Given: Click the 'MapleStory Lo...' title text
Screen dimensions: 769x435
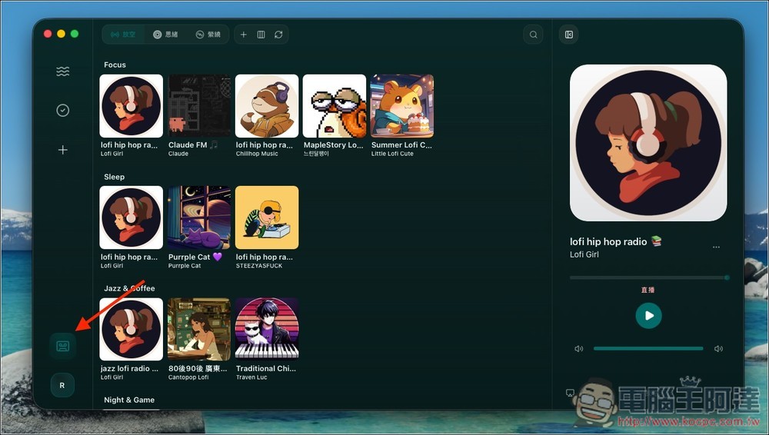Looking at the screenshot, I should (334, 145).
